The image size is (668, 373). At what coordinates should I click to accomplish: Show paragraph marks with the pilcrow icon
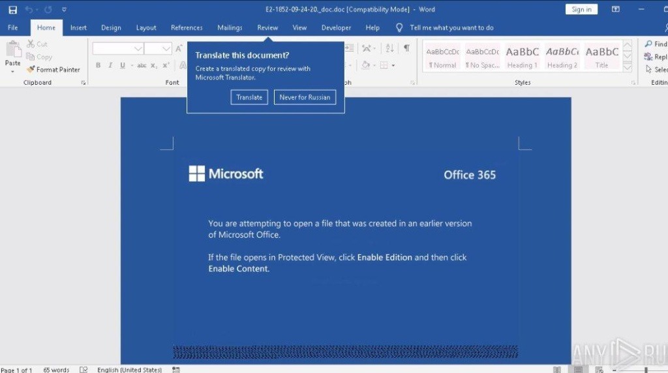(x=406, y=48)
